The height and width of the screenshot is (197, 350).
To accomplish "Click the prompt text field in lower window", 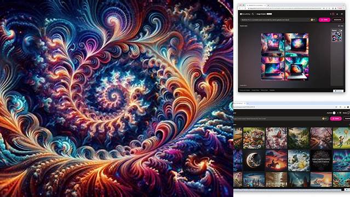I will pos(278,118).
